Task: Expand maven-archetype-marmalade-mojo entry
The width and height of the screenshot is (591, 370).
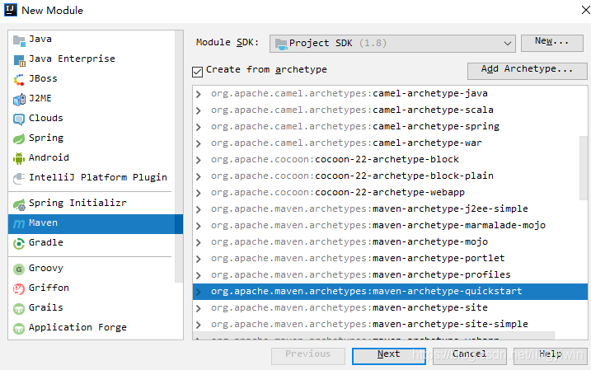Action: click(199, 226)
